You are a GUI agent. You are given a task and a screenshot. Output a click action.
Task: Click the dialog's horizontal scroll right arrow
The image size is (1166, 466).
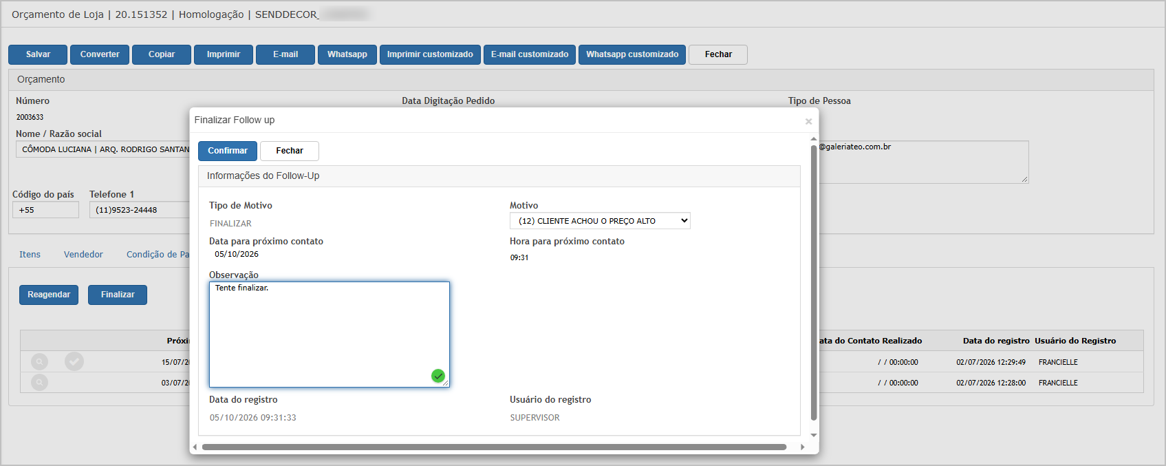(803, 447)
